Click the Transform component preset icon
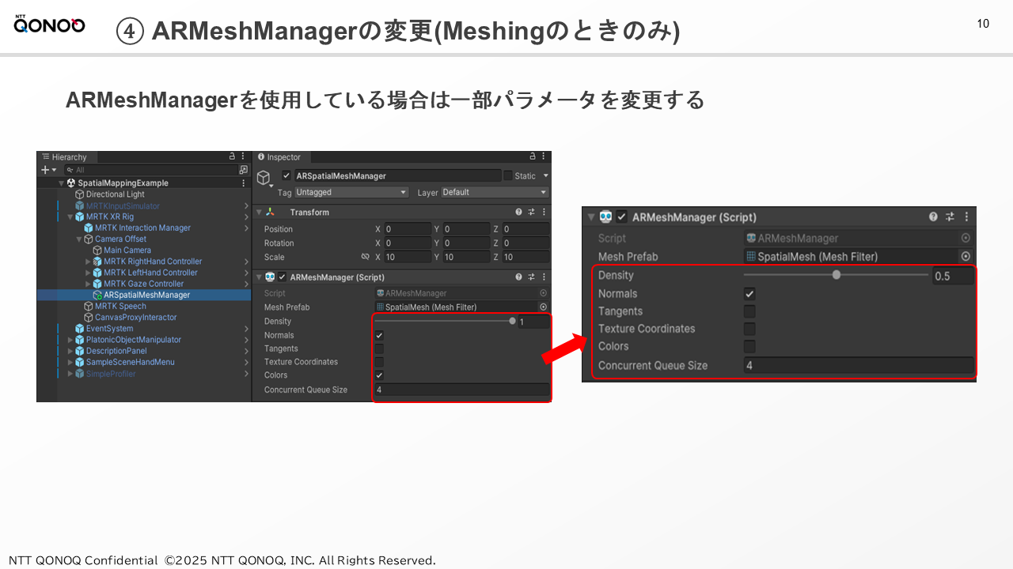 tap(532, 212)
